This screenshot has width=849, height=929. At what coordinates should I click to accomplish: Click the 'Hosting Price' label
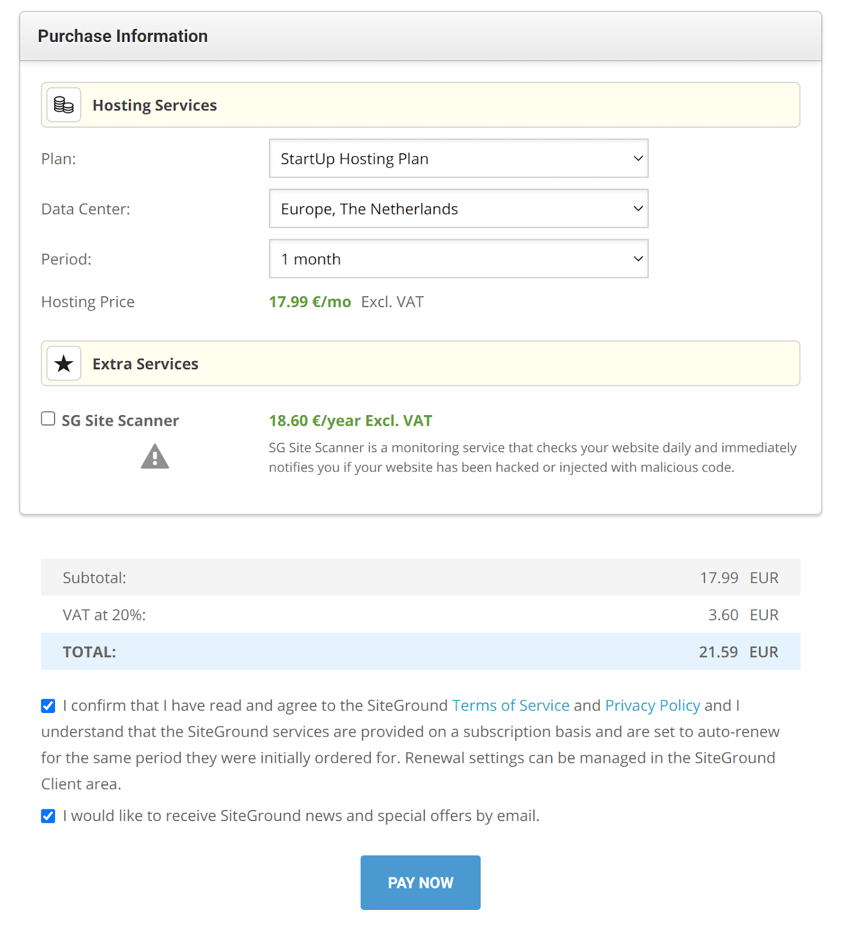click(x=88, y=302)
